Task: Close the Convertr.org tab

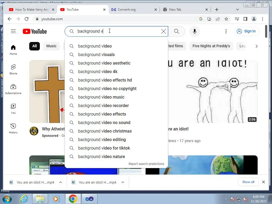Action: (x=156, y=10)
